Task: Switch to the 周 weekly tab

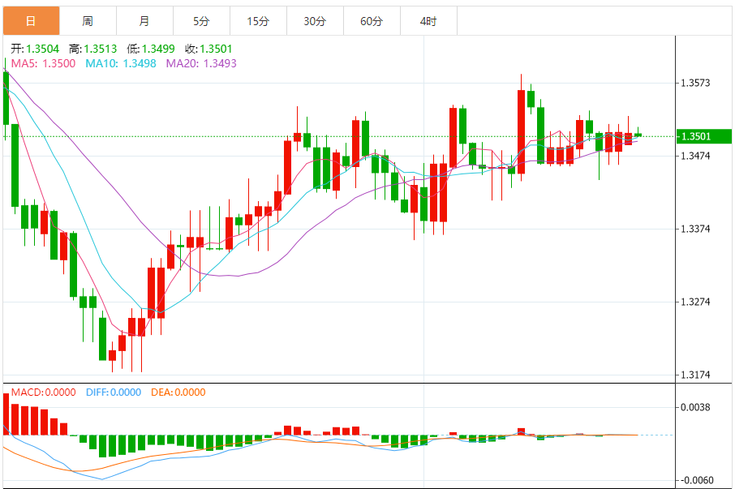Action: tap(88, 21)
